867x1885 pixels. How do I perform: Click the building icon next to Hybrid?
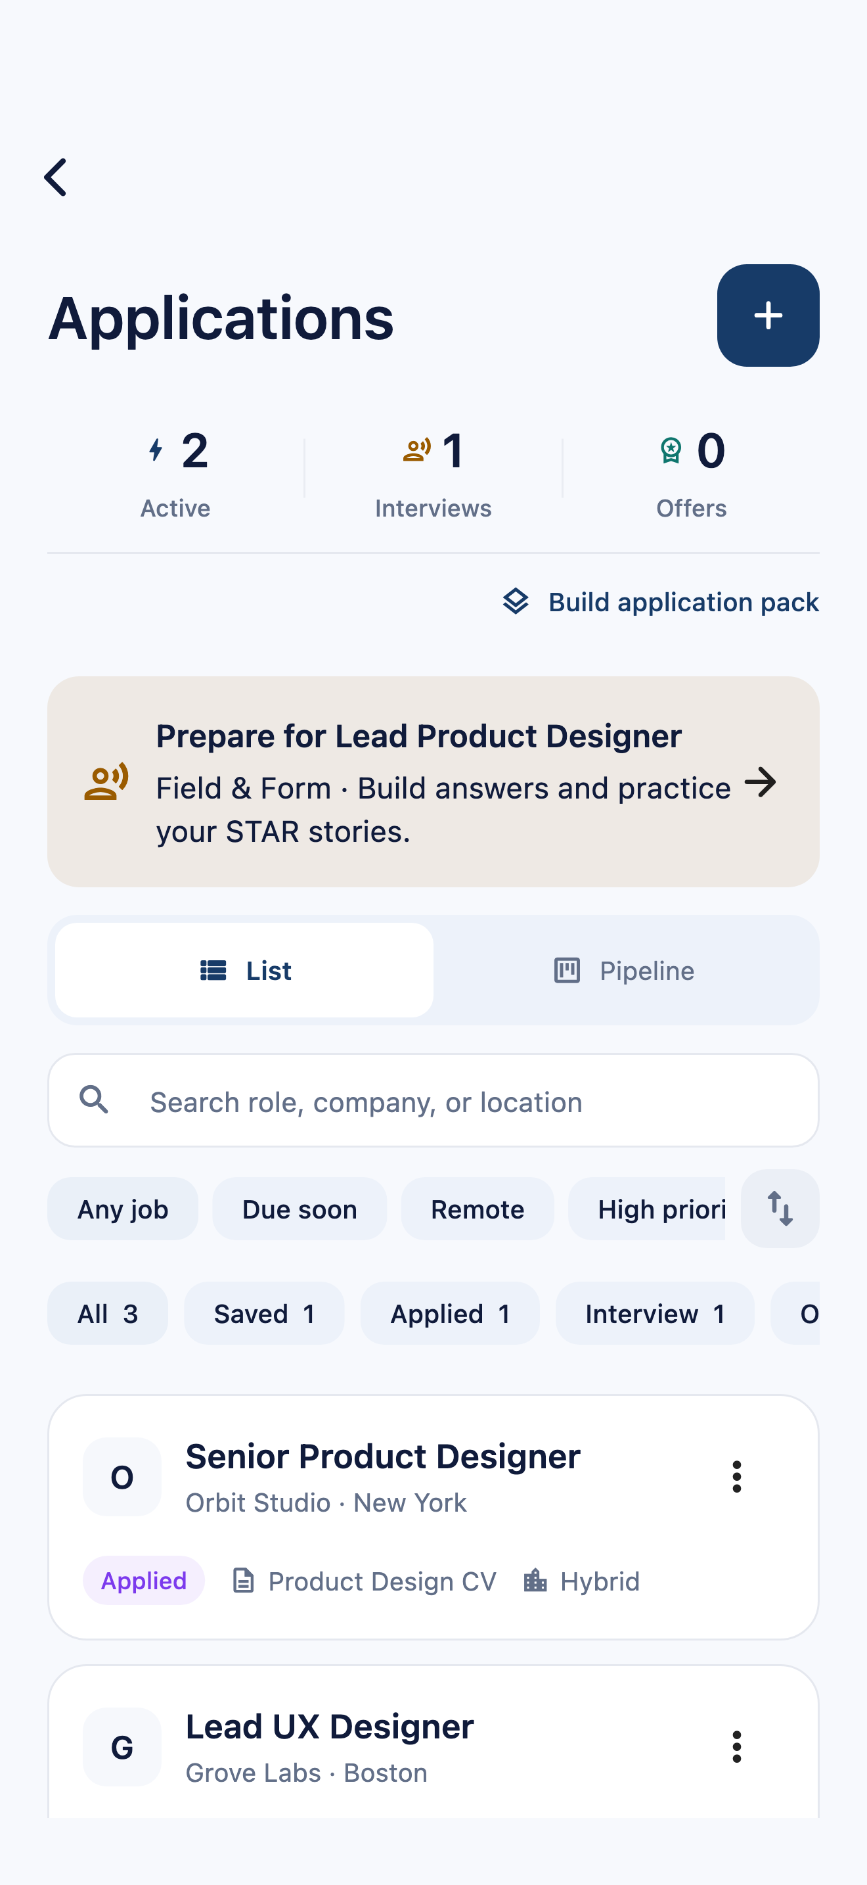click(535, 1581)
